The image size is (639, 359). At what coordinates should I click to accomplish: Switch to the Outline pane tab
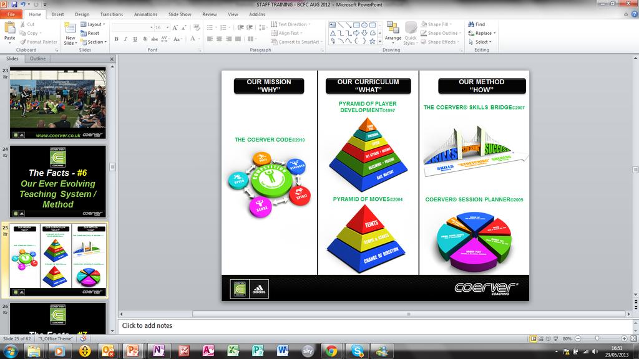pyautogui.click(x=37, y=59)
